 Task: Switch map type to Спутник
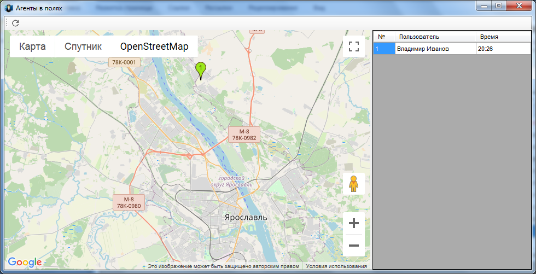83,46
